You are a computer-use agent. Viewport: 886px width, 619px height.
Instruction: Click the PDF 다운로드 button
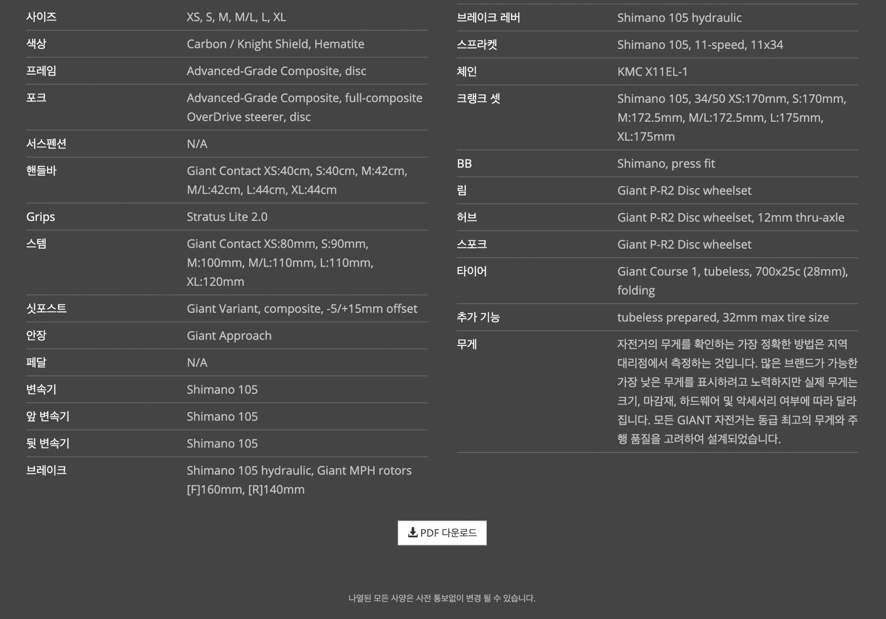(x=442, y=533)
